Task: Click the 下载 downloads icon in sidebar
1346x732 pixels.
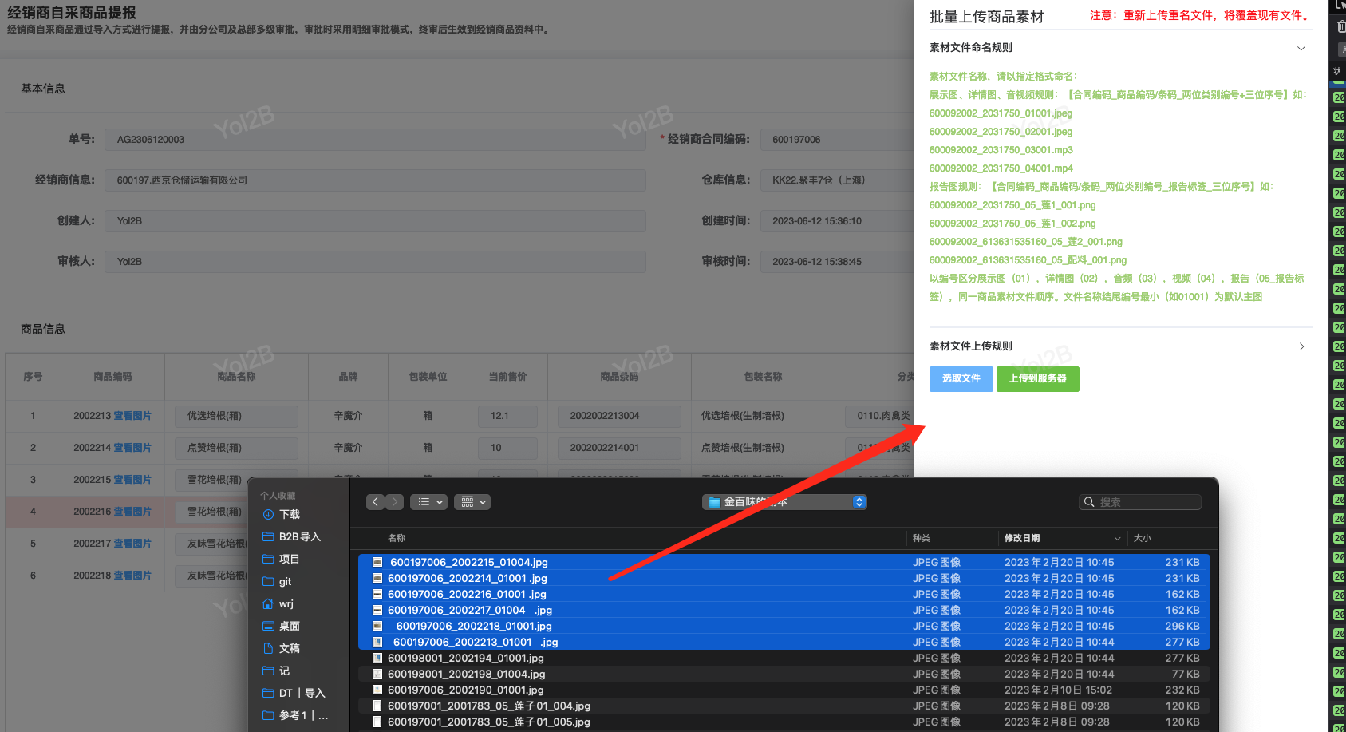Action: click(269, 515)
